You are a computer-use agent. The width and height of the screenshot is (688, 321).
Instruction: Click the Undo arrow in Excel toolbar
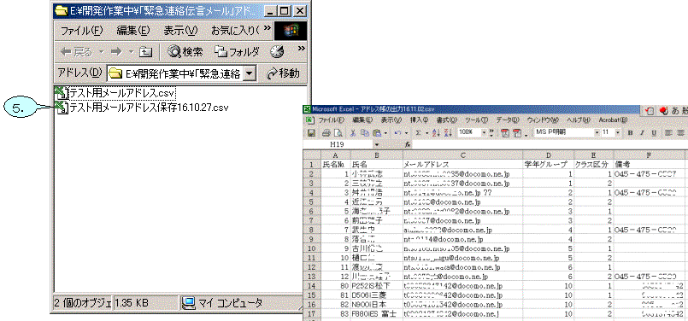(397, 132)
